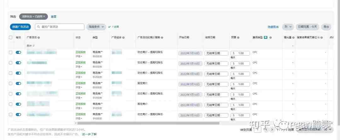The width and height of the screenshot is (340, 140).
Task: Click the 创建广告活动 button
Action: tap(20, 27)
